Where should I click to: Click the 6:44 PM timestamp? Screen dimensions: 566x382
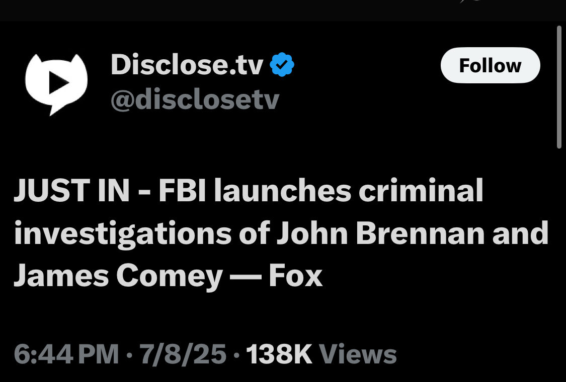[66, 354]
